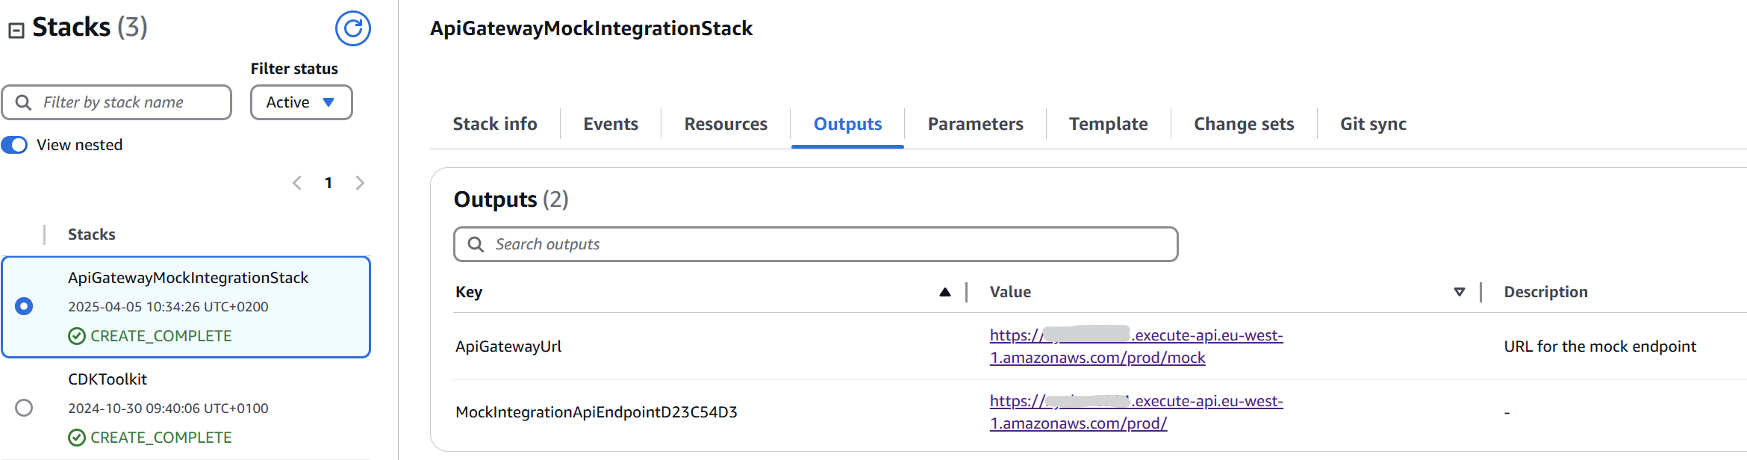Click the Description column header
Screen dimensions: 1747x460
point(1545,292)
